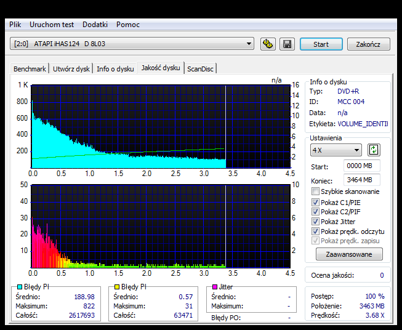Open the Dodatki menu
Viewport: 402px width, 330px height.
[x=95, y=25]
